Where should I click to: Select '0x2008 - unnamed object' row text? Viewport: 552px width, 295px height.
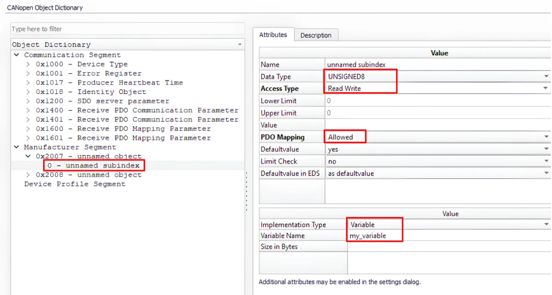pos(89,175)
